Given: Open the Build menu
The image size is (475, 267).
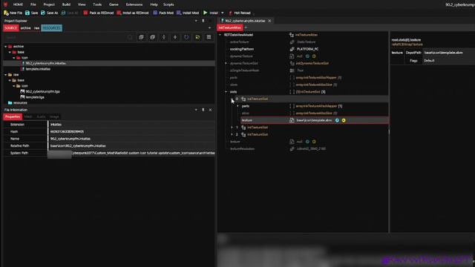Looking at the screenshot, I should pyautogui.click(x=66, y=4).
